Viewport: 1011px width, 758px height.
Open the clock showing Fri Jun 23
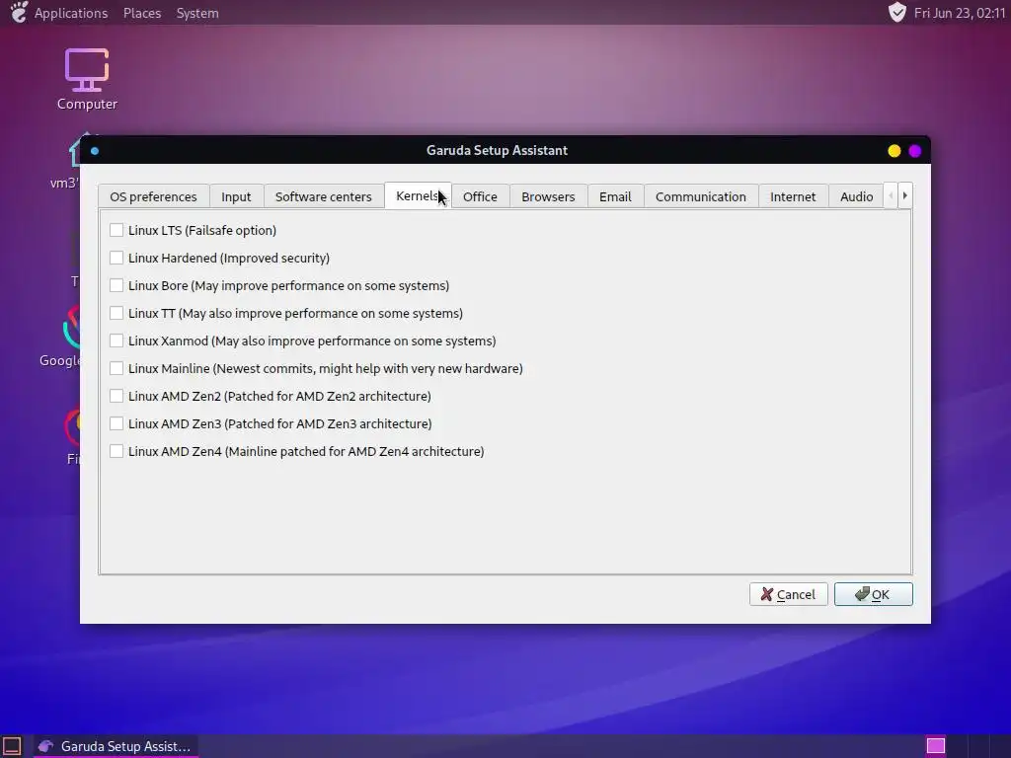[x=960, y=13]
